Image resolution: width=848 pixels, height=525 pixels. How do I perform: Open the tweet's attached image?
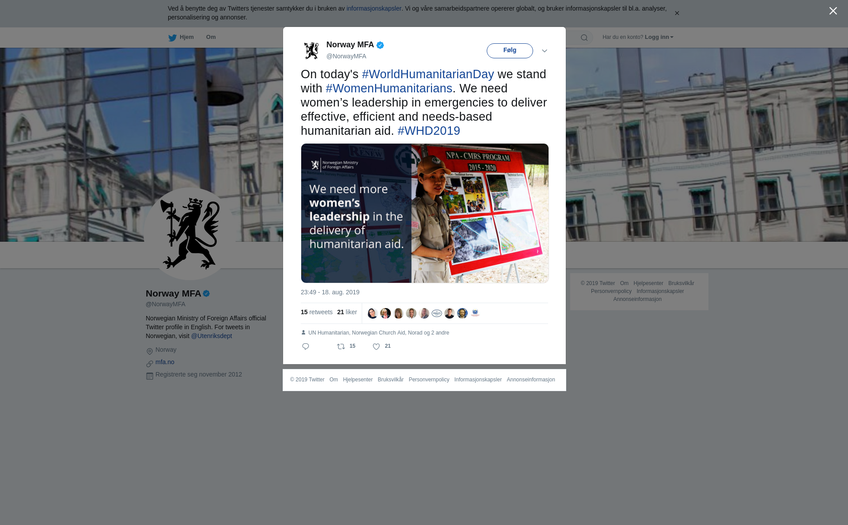[424, 213]
